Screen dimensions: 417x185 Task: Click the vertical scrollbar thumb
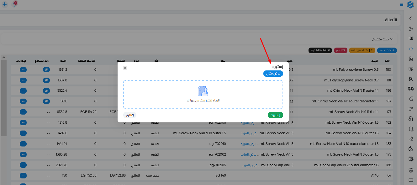[x=4, y=98]
